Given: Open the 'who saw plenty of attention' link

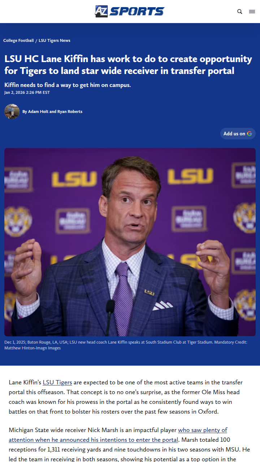Looking at the screenshot, I should click(x=118, y=435).
